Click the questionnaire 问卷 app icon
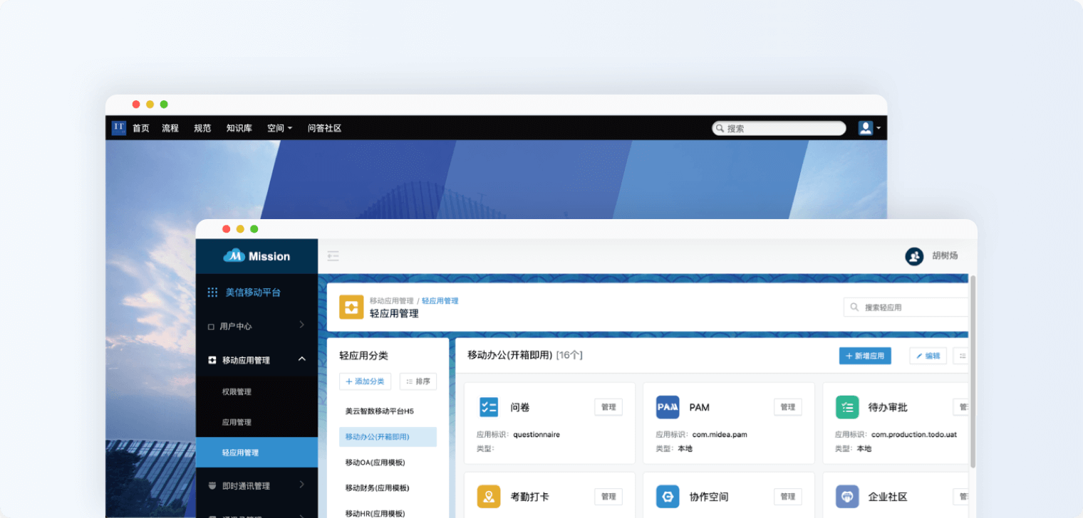Image resolution: width=1083 pixels, height=518 pixels. tap(489, 407)
